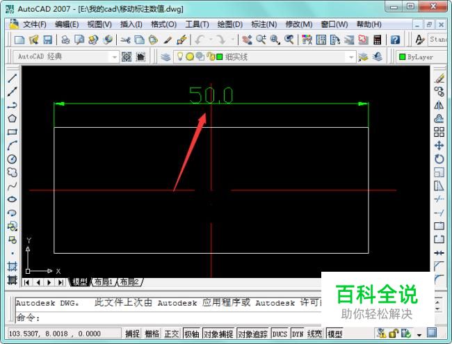Screen dimensions: 452x344
Task: Expand the redo history dropdown arrow
Action: tap(232, 40)
